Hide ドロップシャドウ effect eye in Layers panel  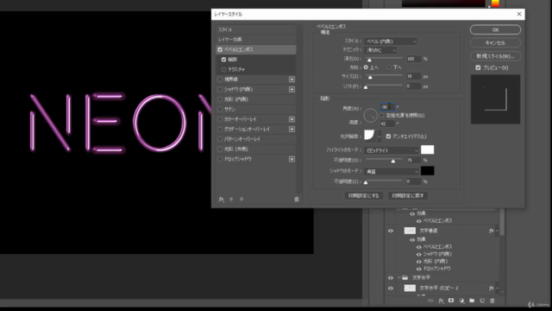click(x=419, y=269)
